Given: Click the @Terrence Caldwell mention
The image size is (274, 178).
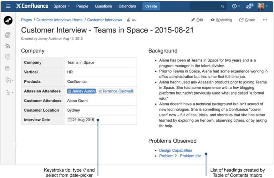Looking at the screenshot, I should coord(116,91).
